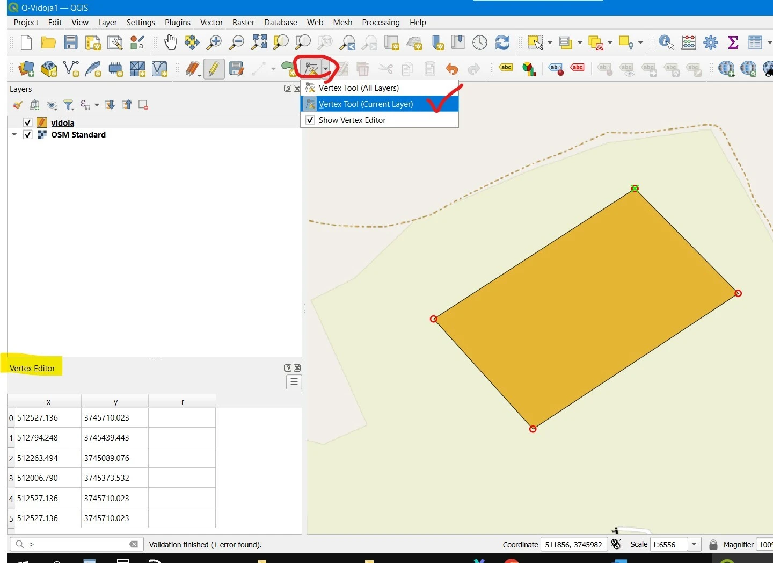Open the Select by Location dropdown arrow
This screenshot has height=563, width=773.
point(640,42)
